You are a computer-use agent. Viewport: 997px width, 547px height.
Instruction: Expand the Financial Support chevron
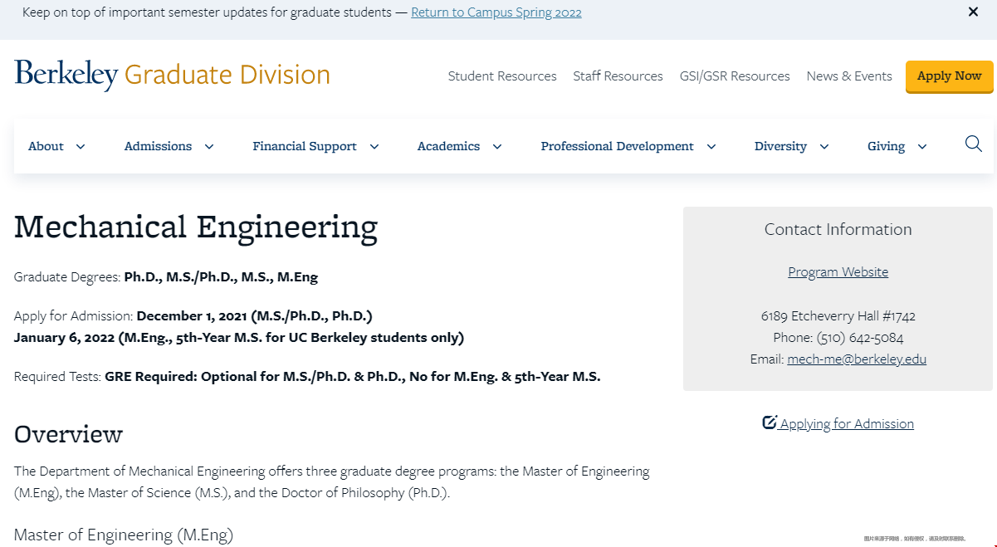[x=374, y=147]
